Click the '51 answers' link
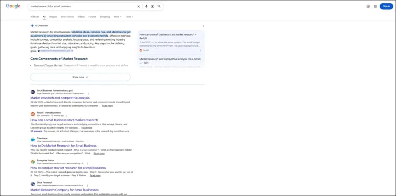Viewport: 396px width, 196px height. click(36, 131)
